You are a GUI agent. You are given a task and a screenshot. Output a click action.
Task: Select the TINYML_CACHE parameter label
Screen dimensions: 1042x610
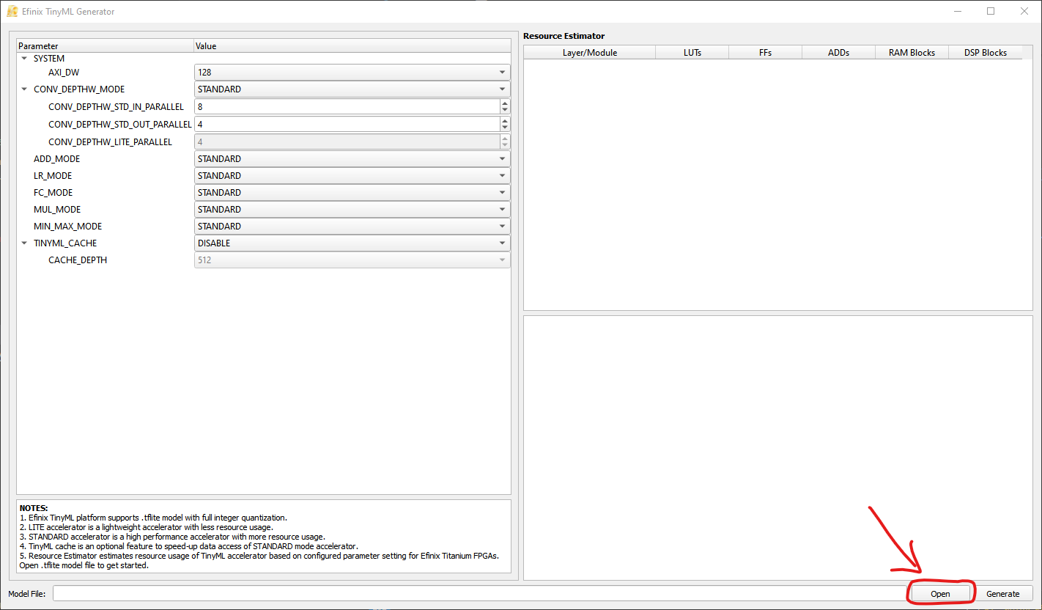(x=65, y=243)
